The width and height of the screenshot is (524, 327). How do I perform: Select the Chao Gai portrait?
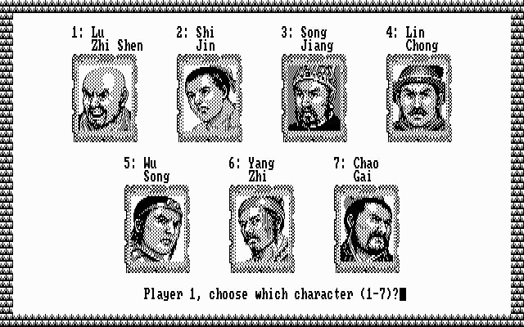367,229
